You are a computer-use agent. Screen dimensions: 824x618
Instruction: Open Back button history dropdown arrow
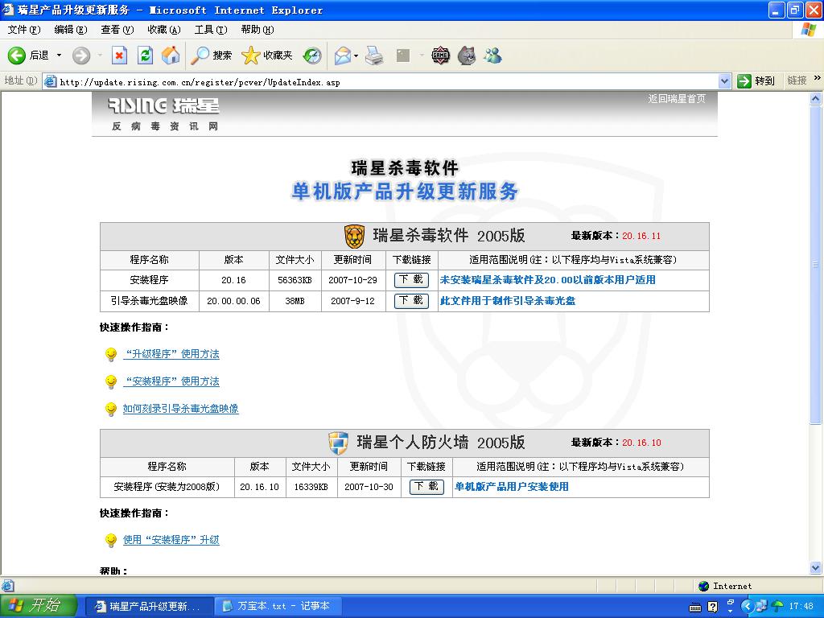click(59, 56)
